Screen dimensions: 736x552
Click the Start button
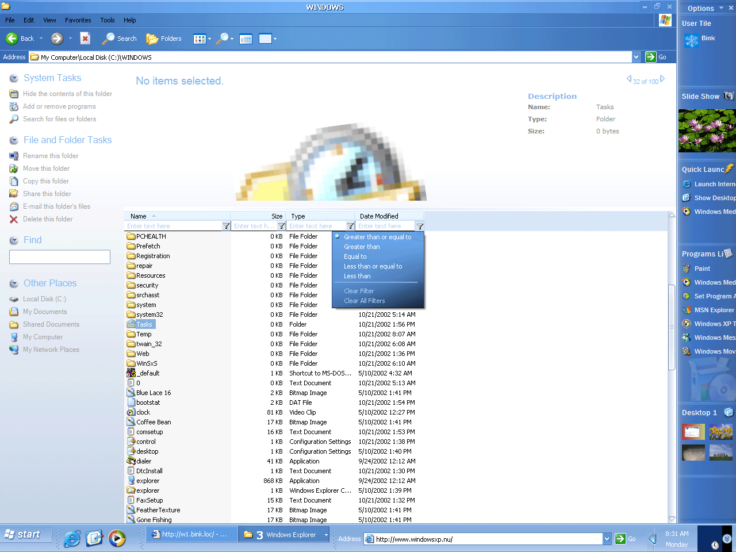click(23, 535)
